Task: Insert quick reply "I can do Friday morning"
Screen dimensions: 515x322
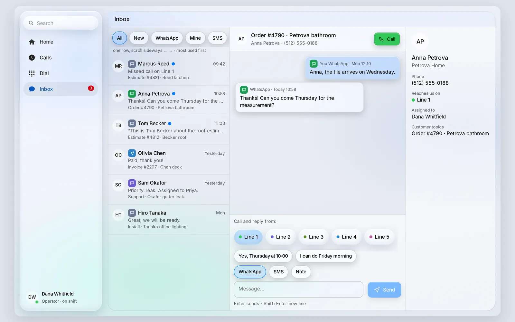Action: click(326, 256)
